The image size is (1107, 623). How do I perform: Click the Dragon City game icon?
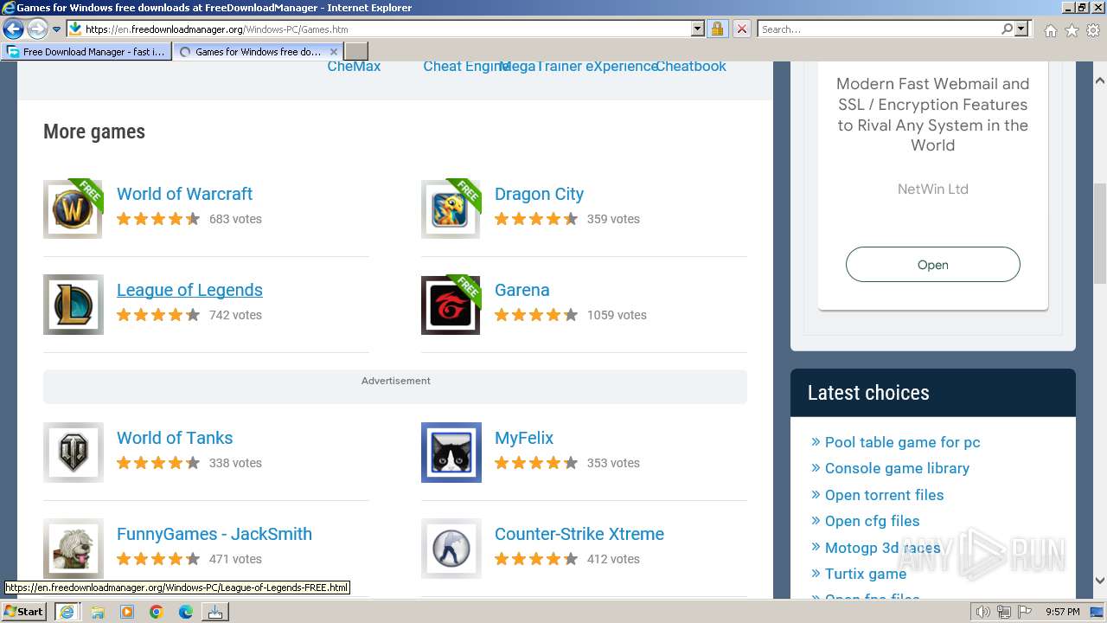click(451, 209)
